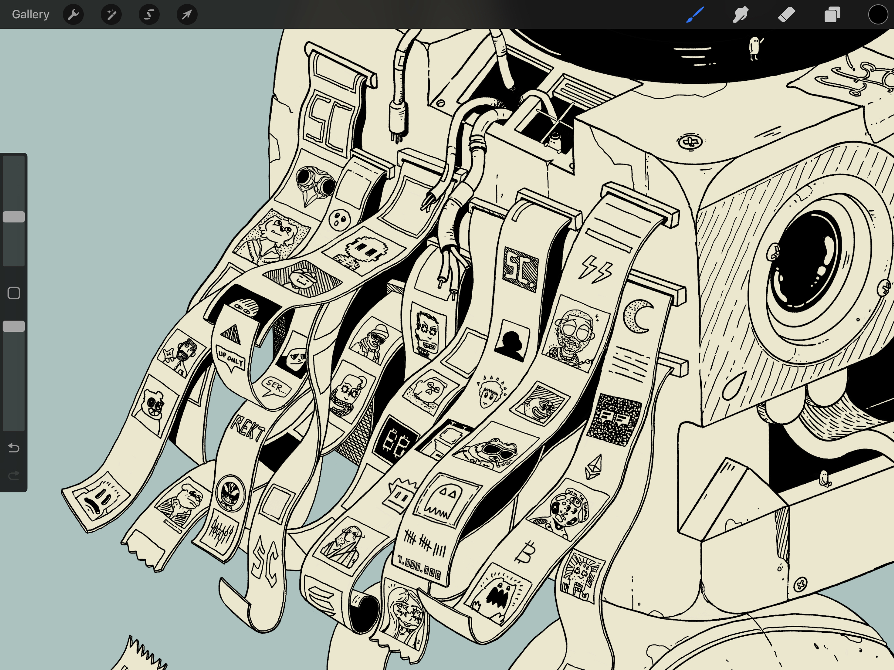Undo the last stroke
894x670 pixels.
[14, 448]
